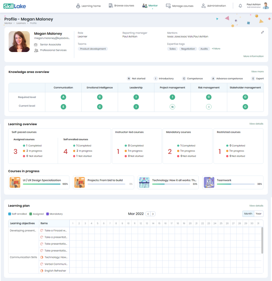
Task: Click the Administration user icon
Action: 204,6
